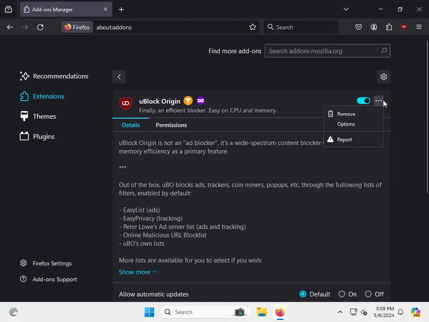The height and width of the screenshot is (322, 429).
Task: Bookmark this page with the star icon
Action: pyautogui.click(x=253, y=27)
